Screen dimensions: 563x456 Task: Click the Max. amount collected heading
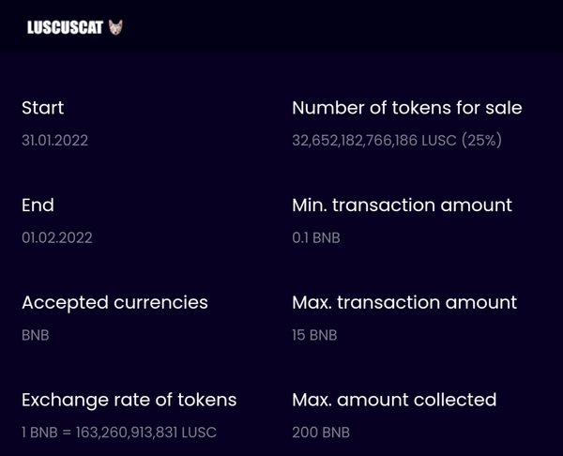coord(394,400)
